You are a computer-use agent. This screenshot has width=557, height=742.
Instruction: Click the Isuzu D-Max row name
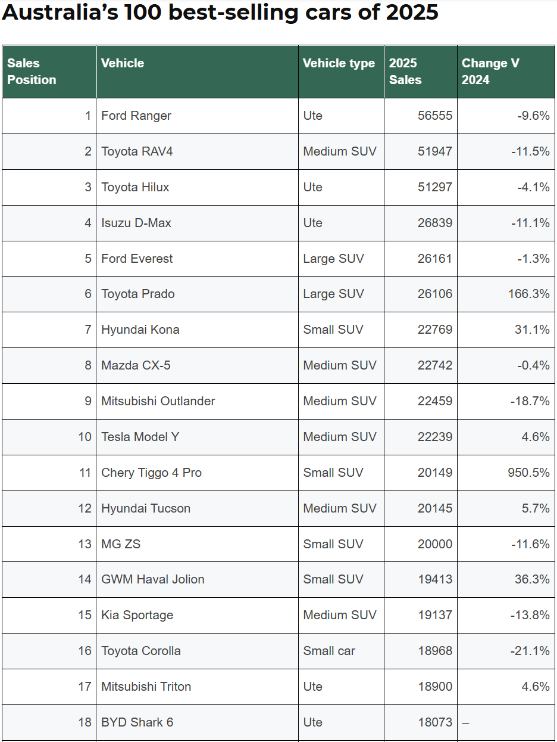(136, 223)
